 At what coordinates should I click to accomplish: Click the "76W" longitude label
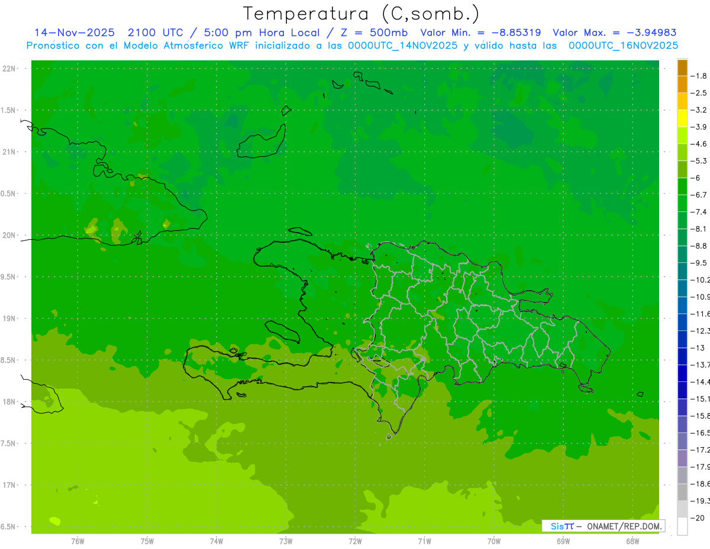tap(78, 541)
